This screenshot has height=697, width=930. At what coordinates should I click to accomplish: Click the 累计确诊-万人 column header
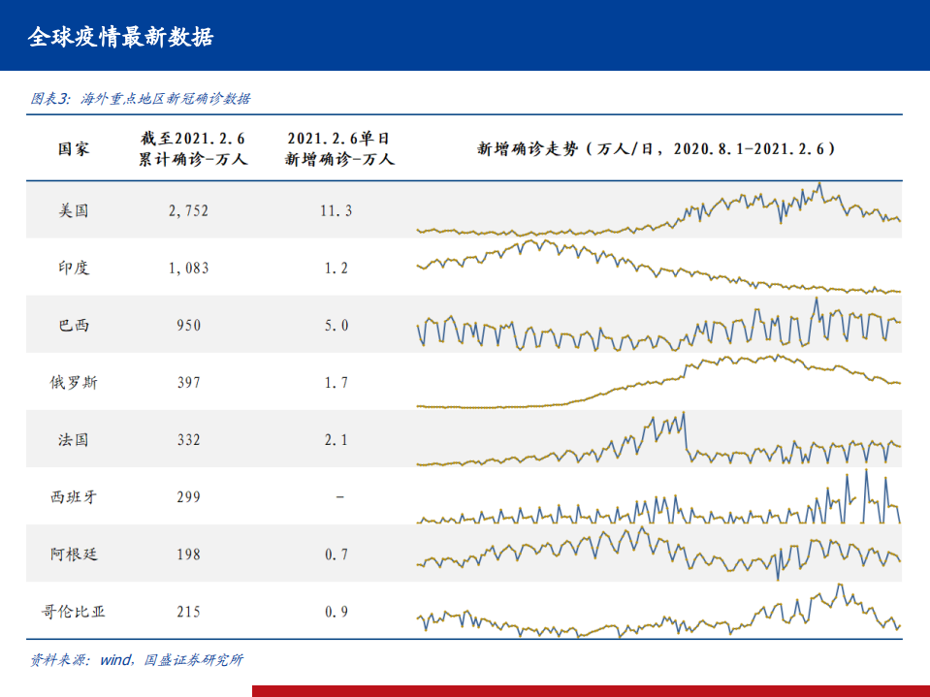click(x=190, y=148)
